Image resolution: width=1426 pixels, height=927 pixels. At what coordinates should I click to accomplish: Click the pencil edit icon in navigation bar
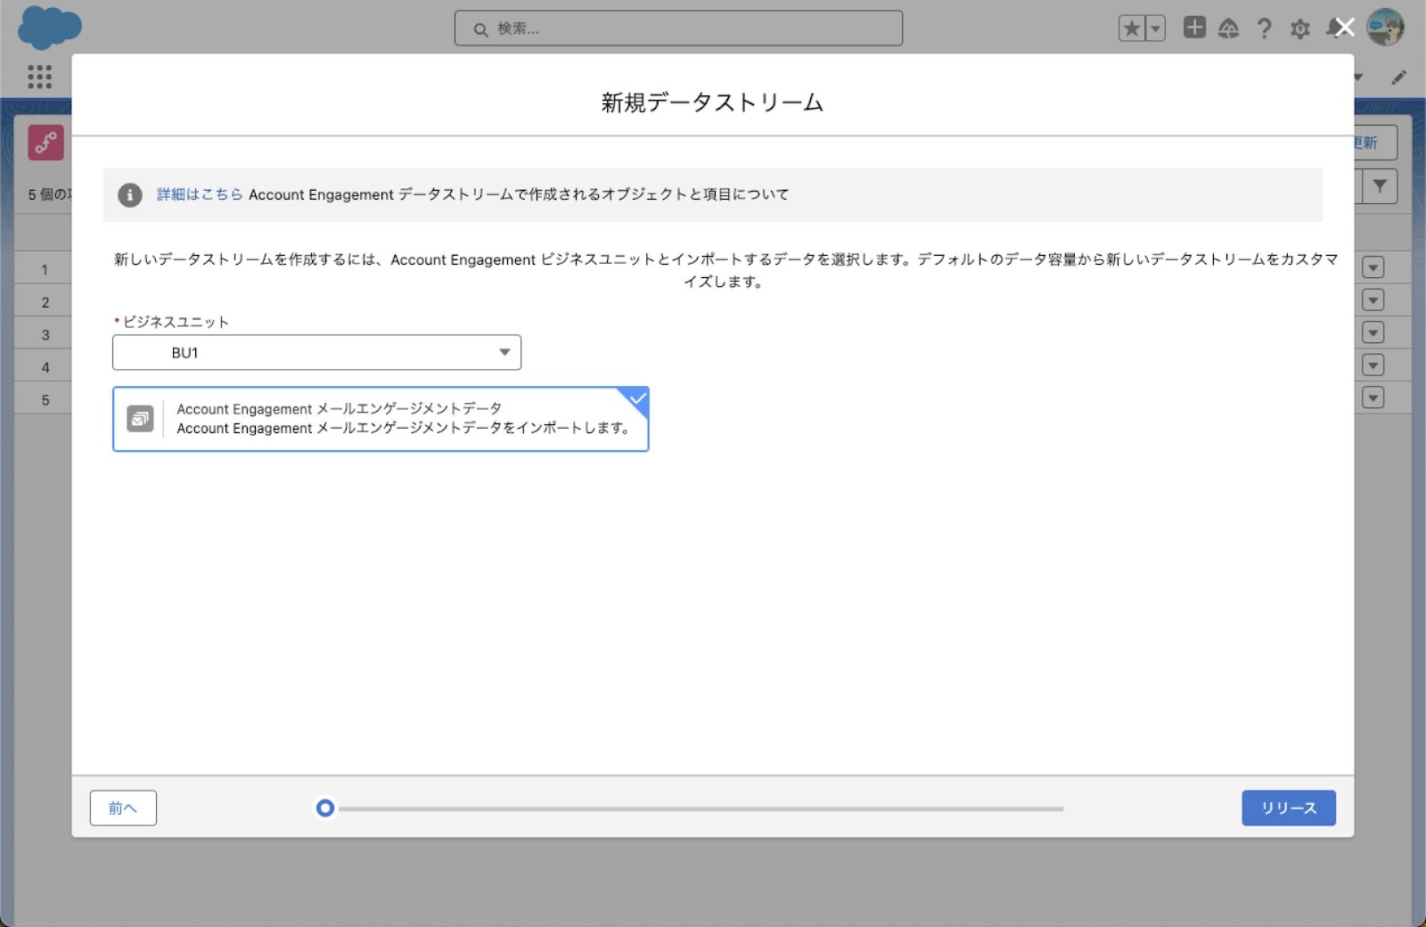coord(1398,78)
